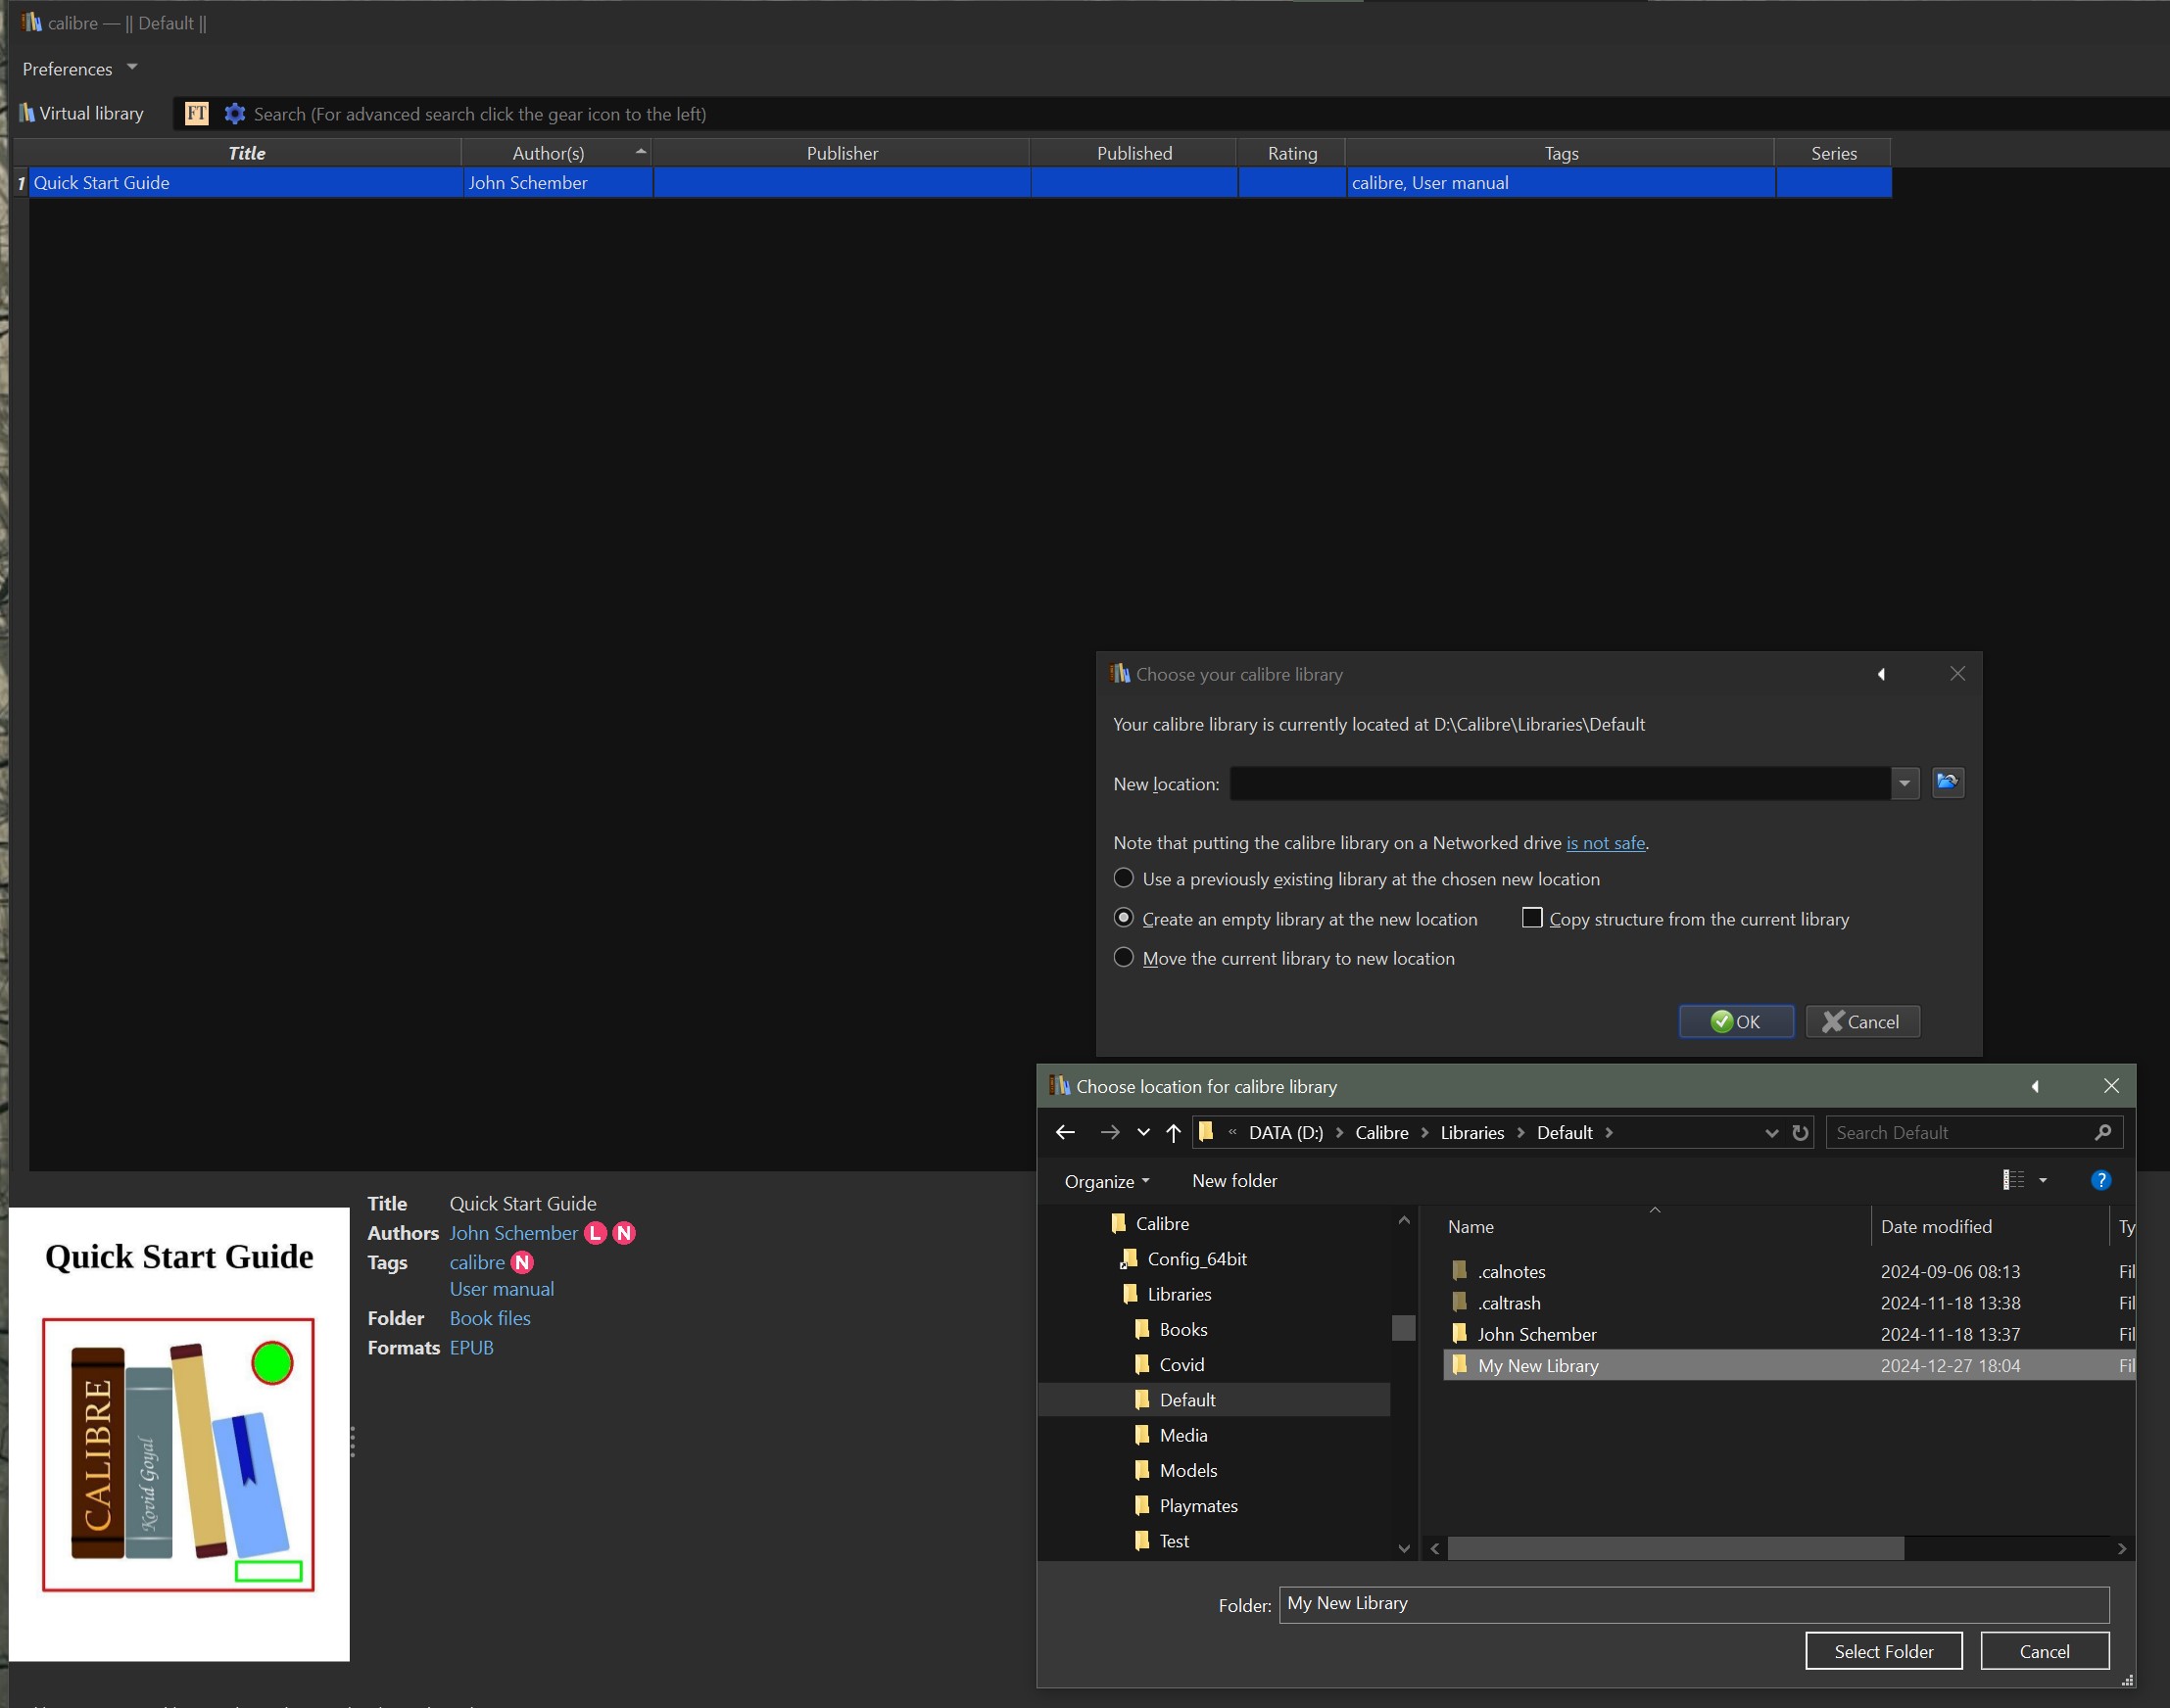Screen dimensions: 2170x1708
Task: Sort books by Author(s) column header
Action: [x=549, y=153]
